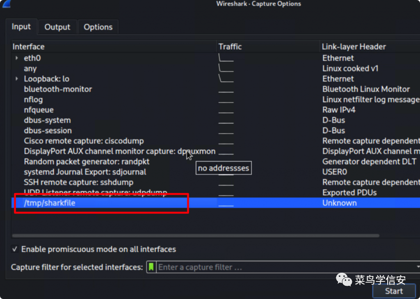Click the Traffic column header

click(x=268, y=47)
